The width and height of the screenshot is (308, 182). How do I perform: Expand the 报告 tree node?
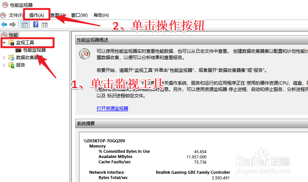[x=4, y=65]
